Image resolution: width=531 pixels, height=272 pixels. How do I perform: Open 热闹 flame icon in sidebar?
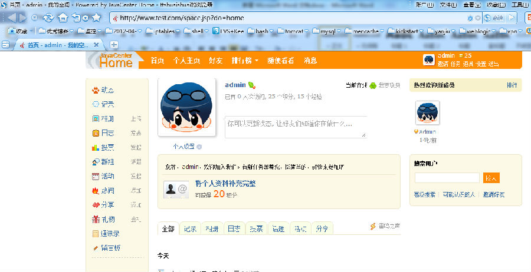pyautogui.click(x=96, y=191)
